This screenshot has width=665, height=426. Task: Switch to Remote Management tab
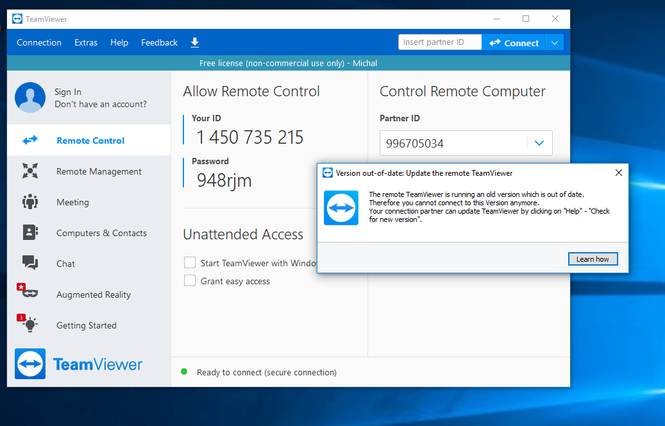click(x=89, y=171)
